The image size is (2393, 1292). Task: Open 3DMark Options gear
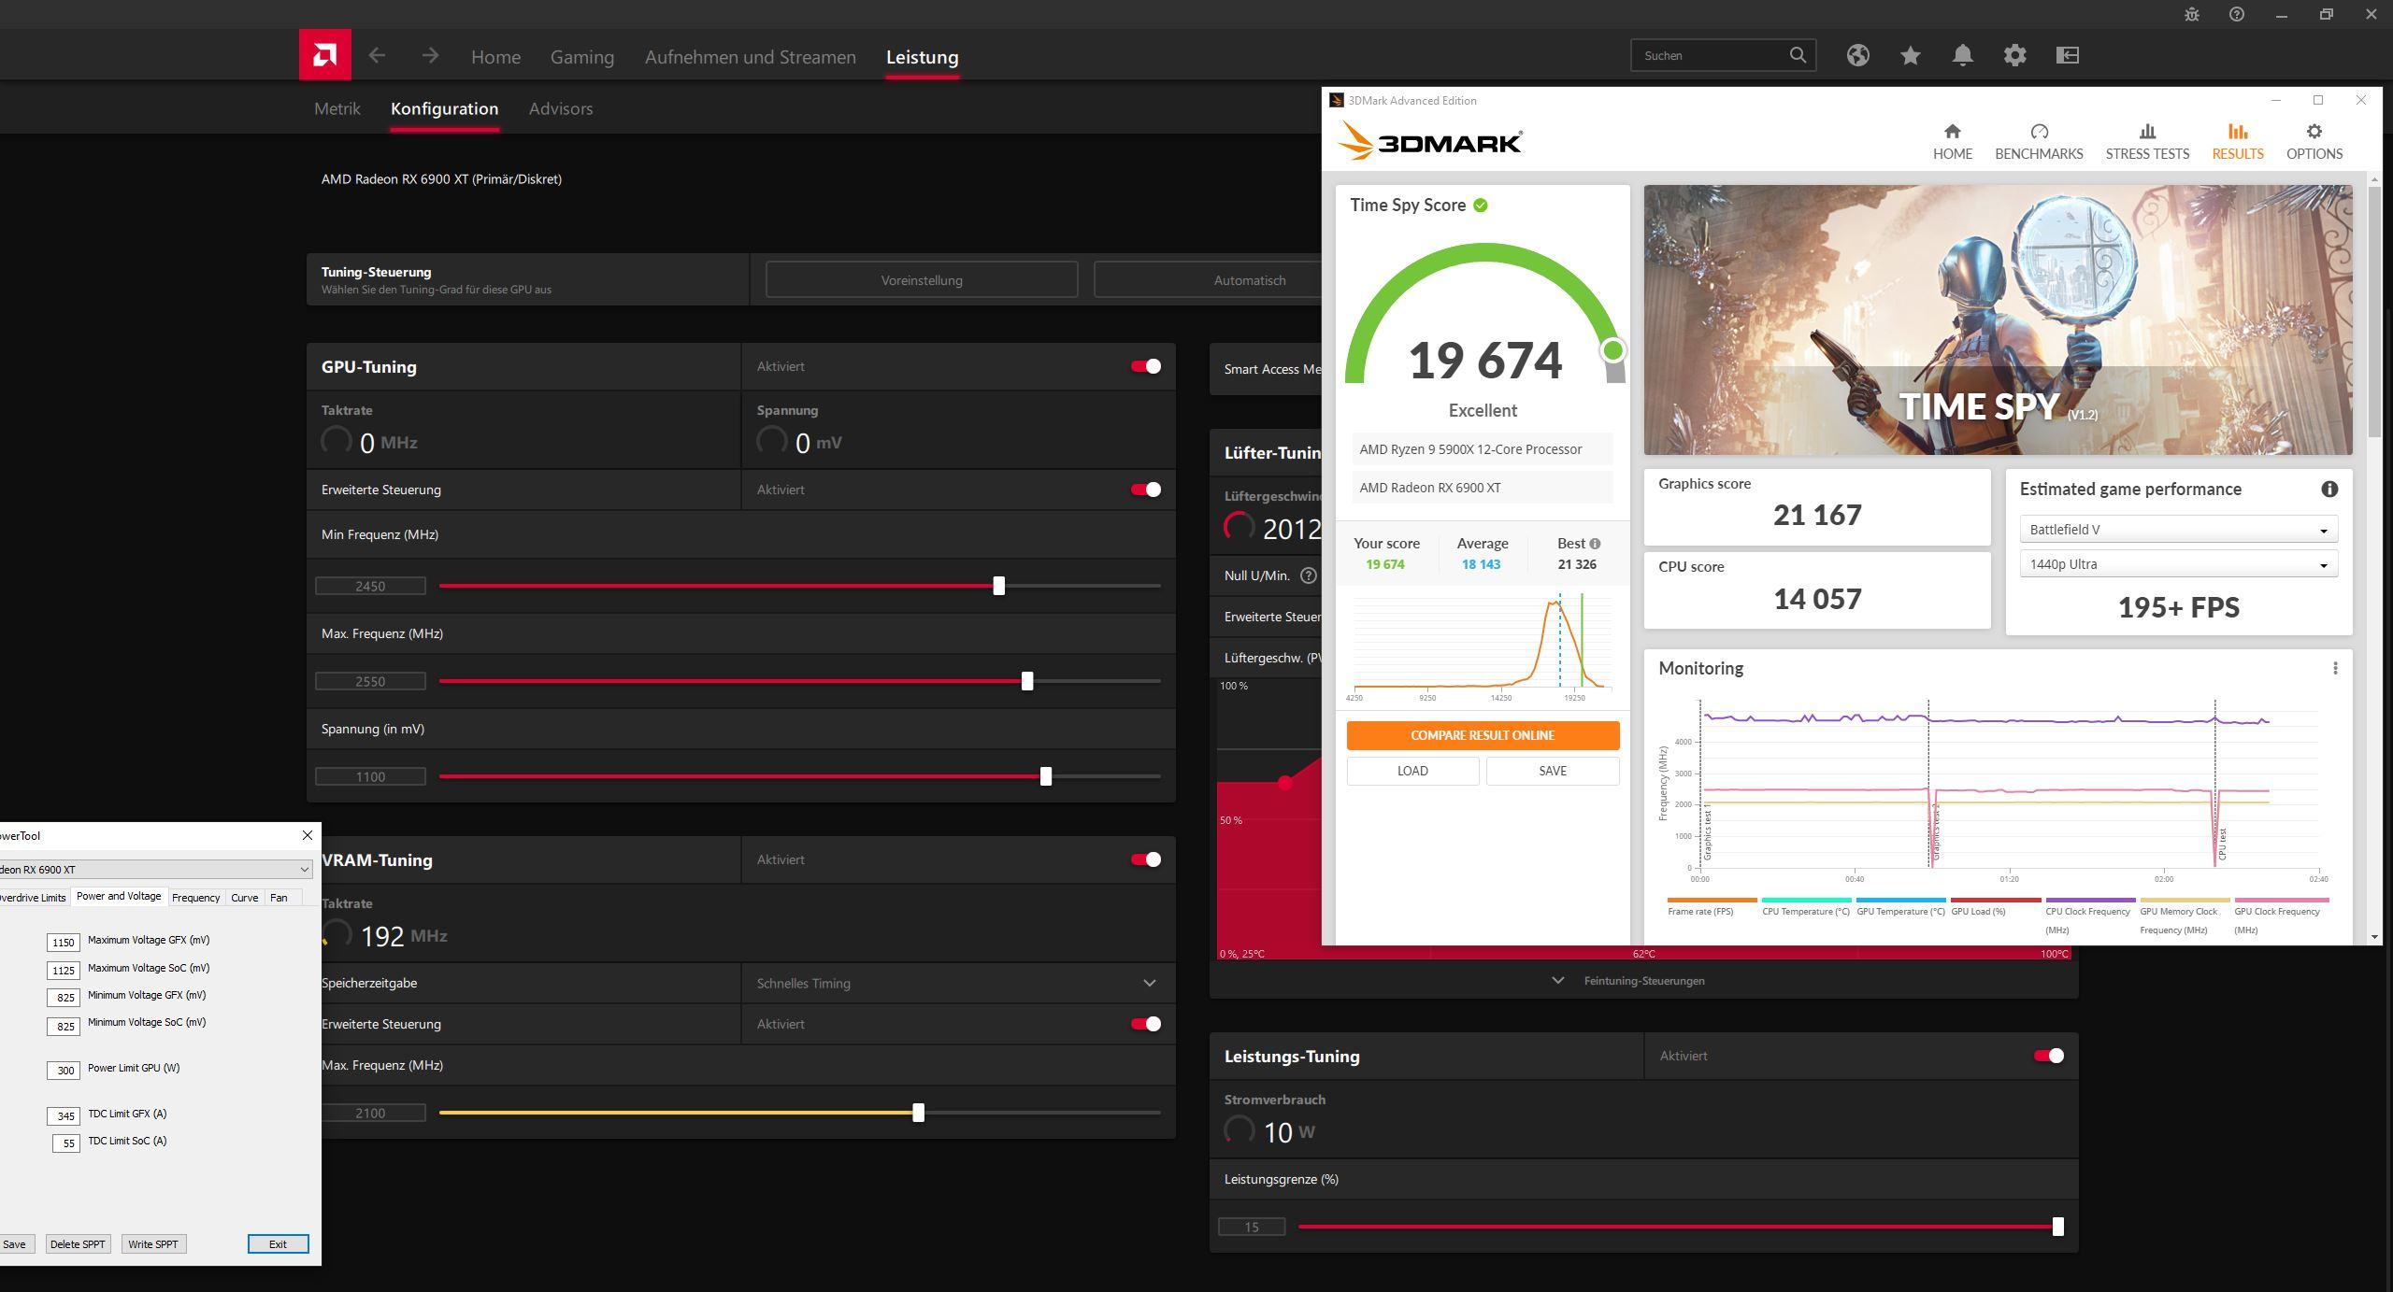(x=2314, y=132)
